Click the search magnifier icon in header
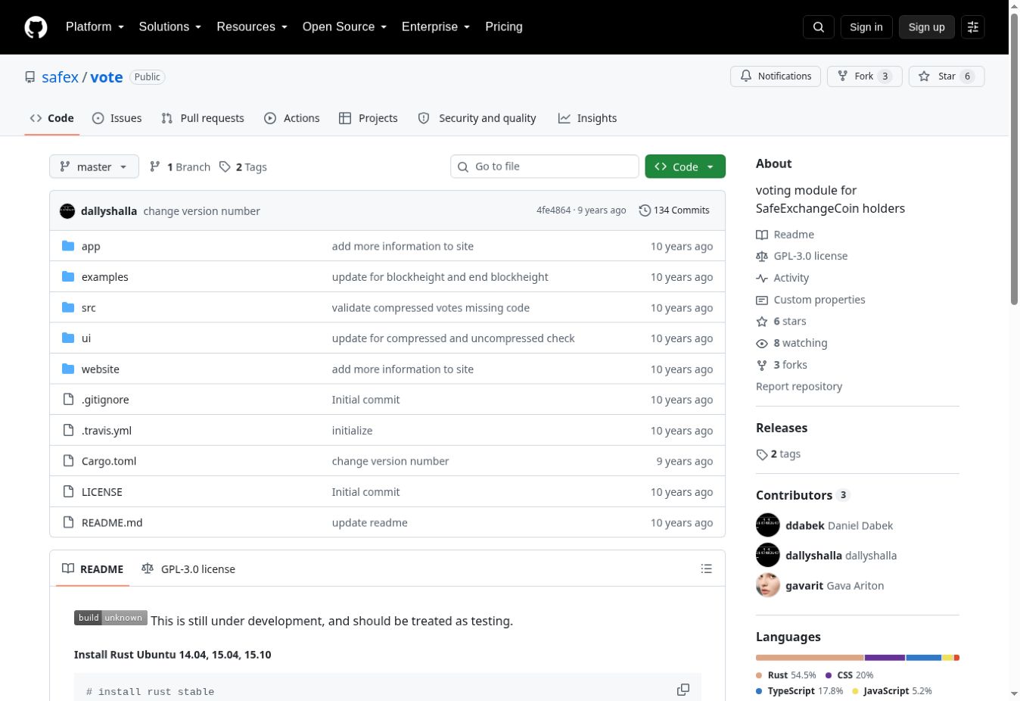The height and width of the screenshot is (701, 1020). pos(819,27)
